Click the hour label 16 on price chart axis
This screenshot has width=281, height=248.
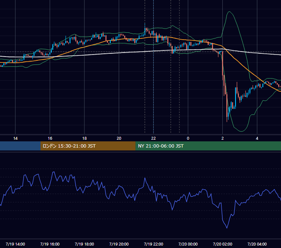(x=50, y=138)
